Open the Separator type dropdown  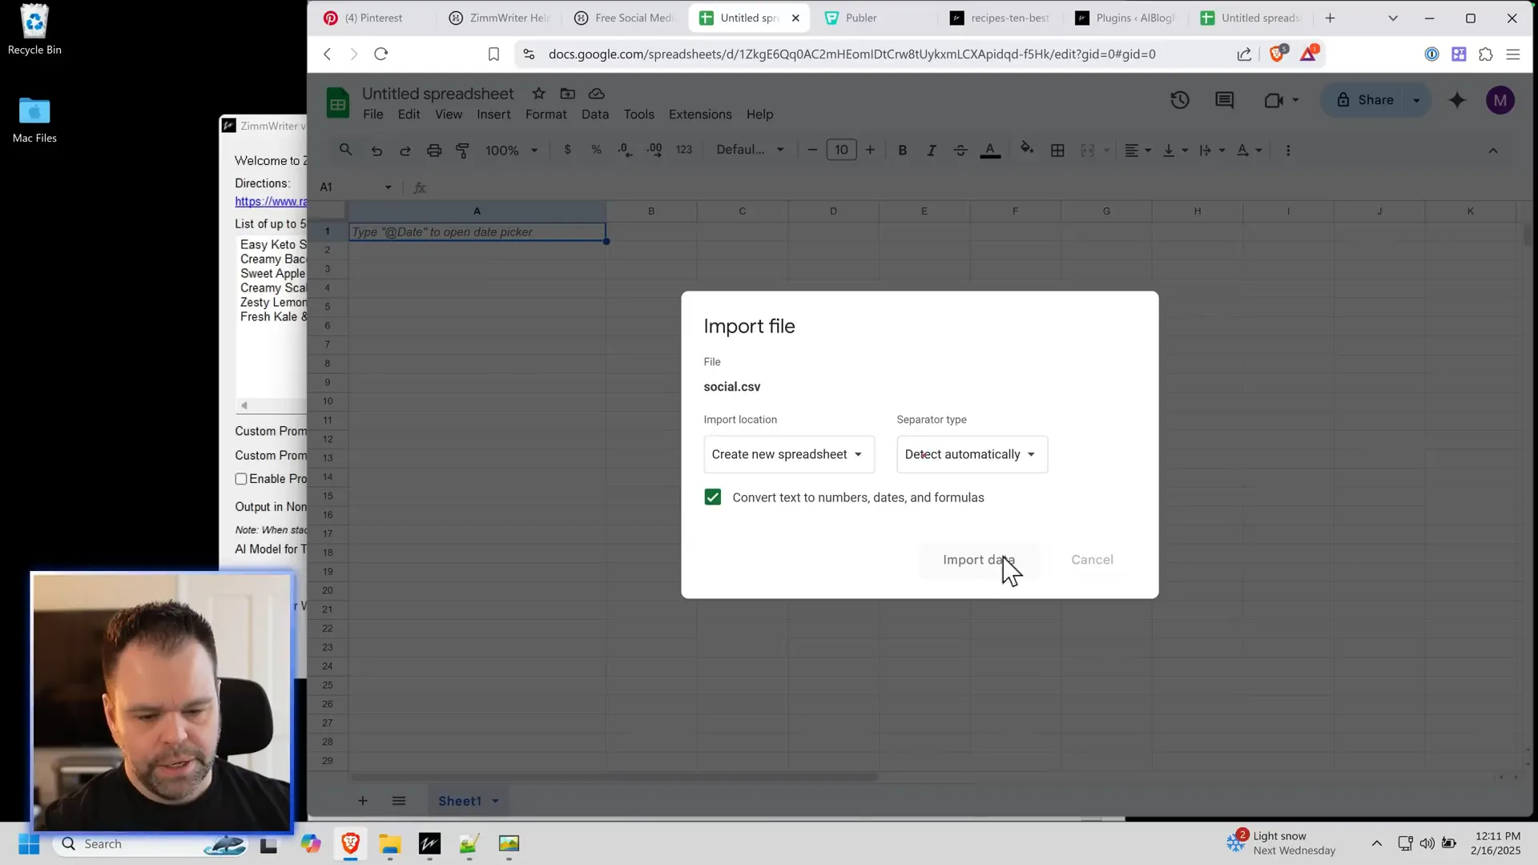coord(972,454)
